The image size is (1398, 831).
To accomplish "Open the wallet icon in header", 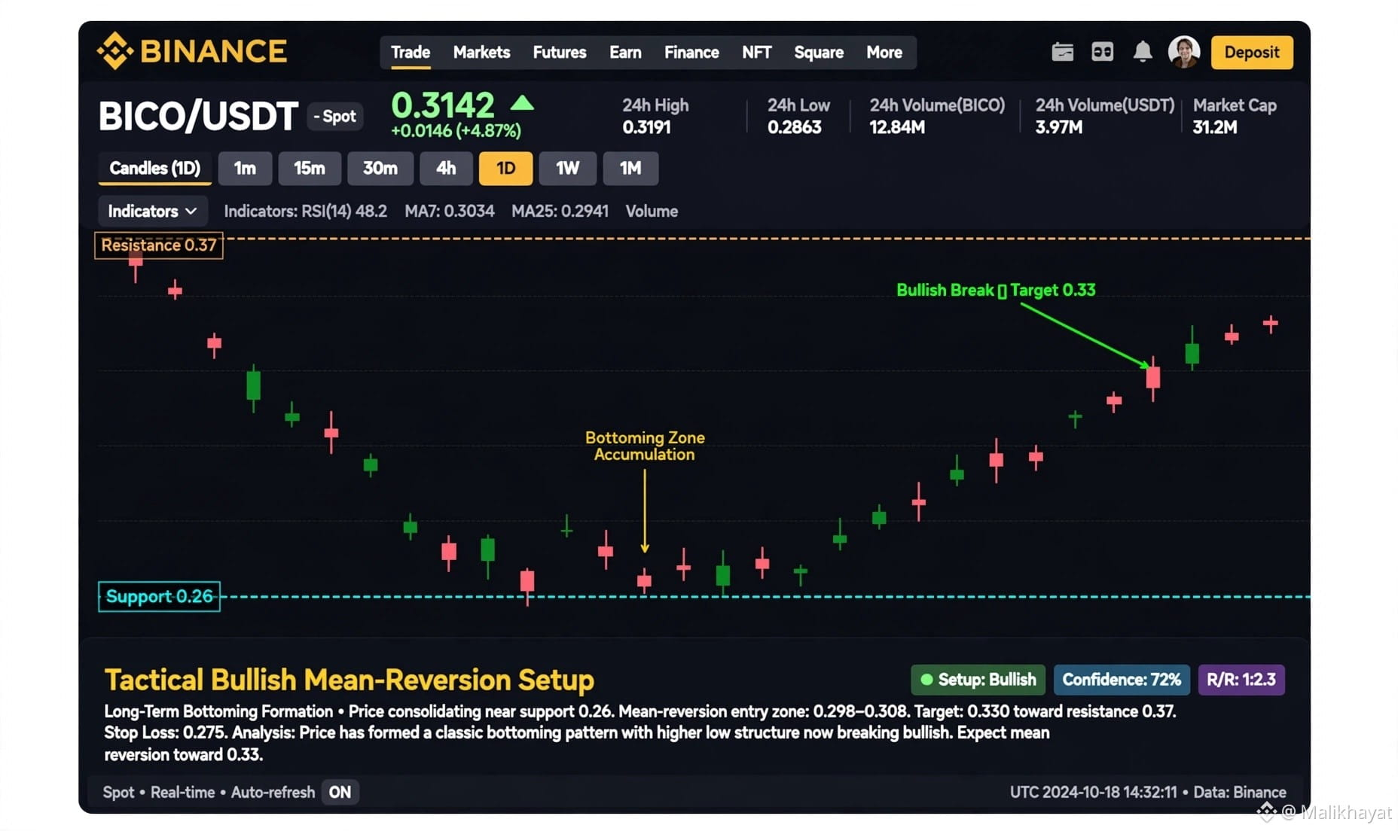I will coord(1062,52).
